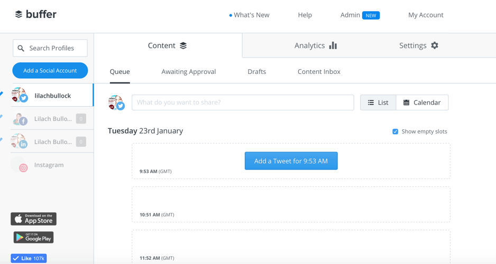
Task: Click the Tuesday 23rd January heading
Action: click(145, 131)
